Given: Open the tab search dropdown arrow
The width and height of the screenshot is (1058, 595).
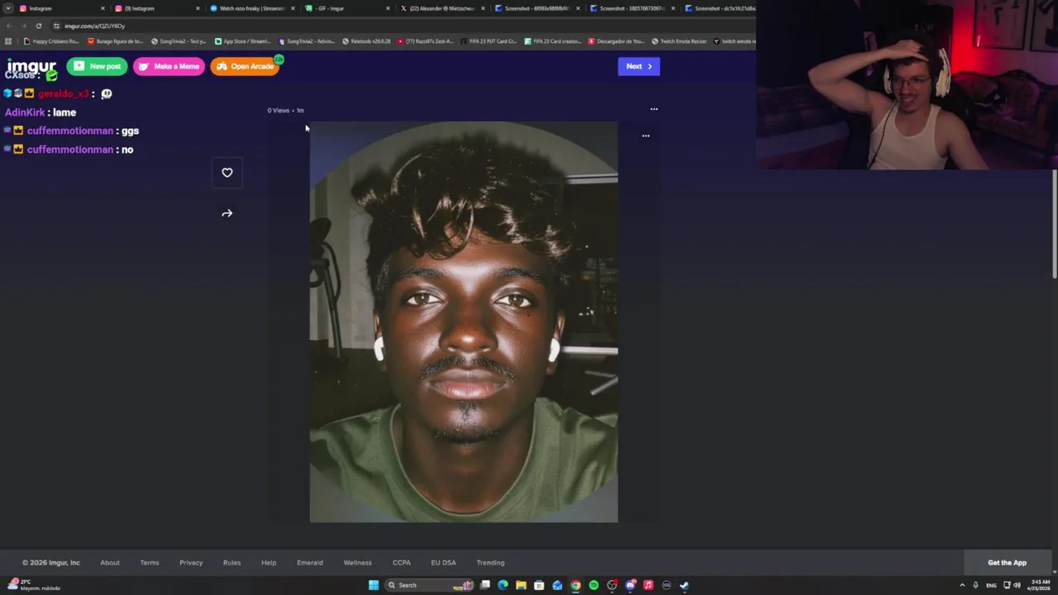Looking at the screenshot, I should [x=7, y=8].
